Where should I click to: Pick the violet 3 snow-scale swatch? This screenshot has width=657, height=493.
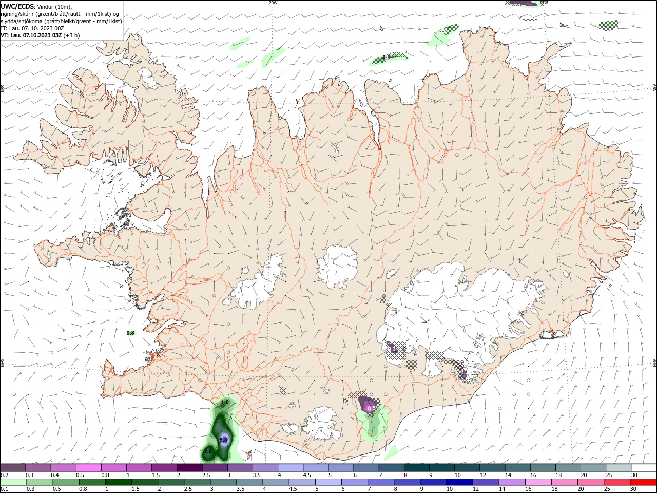(x=240, y=468)
